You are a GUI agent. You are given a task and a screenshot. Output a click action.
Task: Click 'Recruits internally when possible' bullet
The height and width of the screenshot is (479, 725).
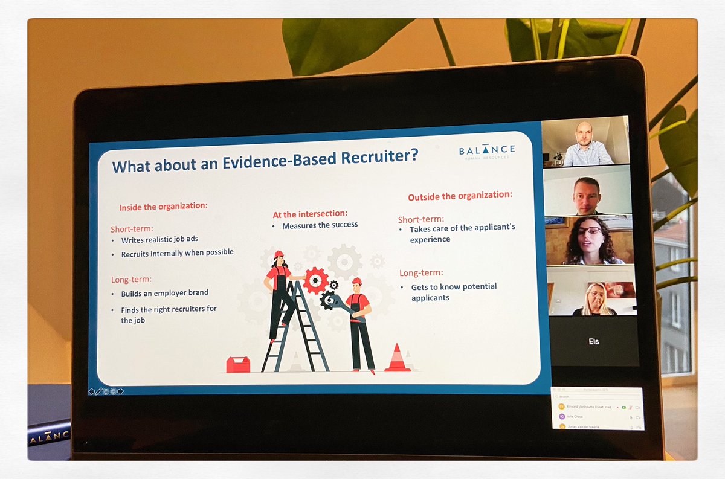177,253
